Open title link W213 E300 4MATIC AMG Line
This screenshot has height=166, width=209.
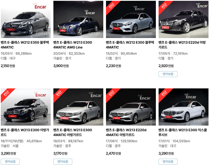(73, 45)
